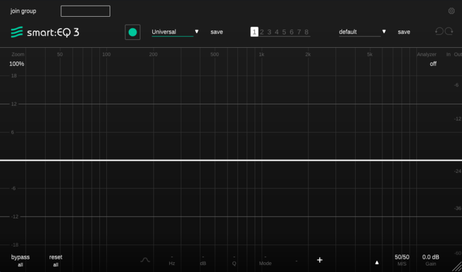
Task: Click the resize handle in corner
Action: pos(457,267)
